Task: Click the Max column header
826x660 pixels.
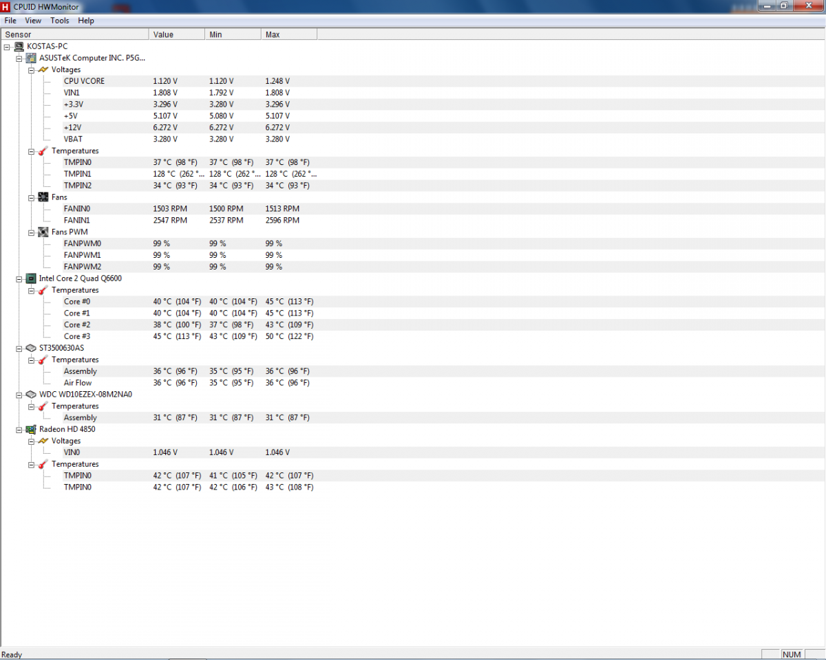Action: [290, 34]
